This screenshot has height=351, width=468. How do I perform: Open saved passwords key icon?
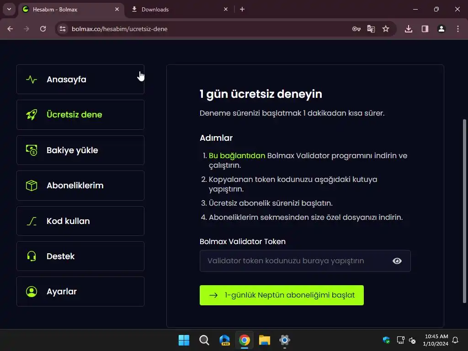click(356, 29)
